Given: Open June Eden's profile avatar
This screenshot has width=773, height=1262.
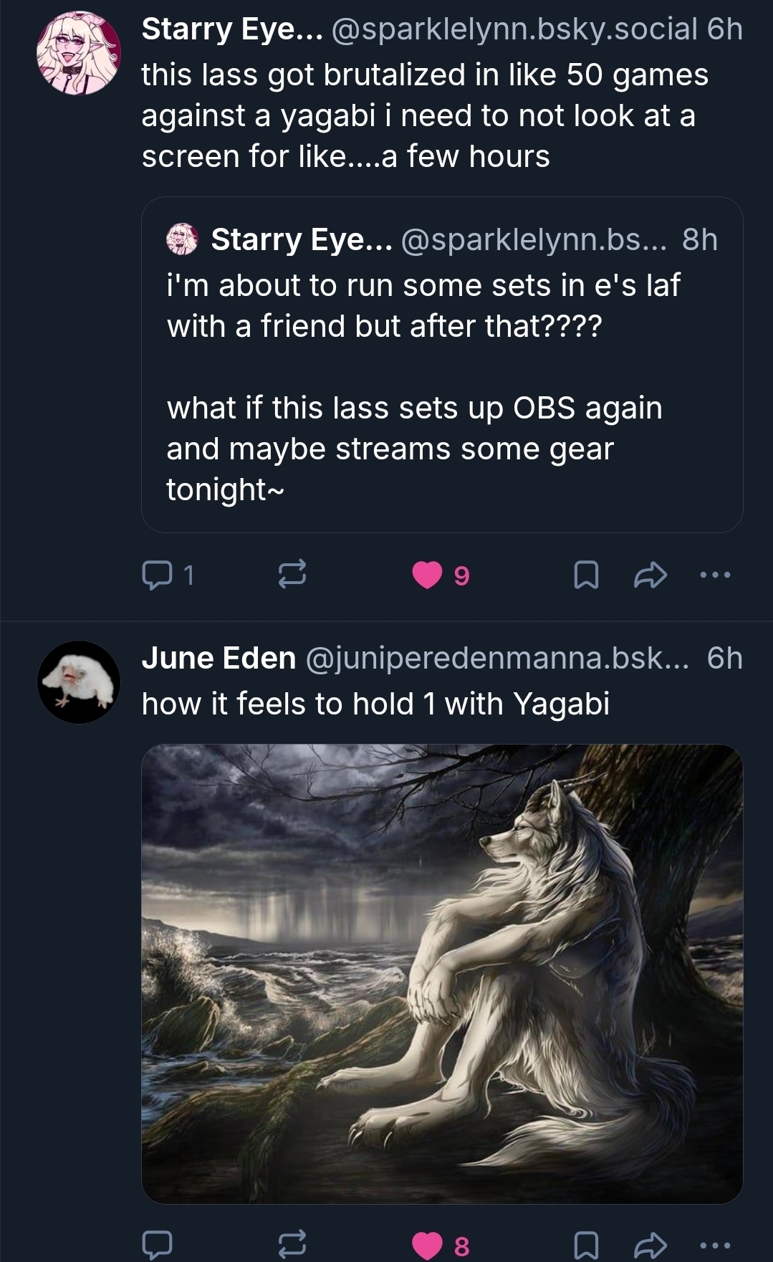Looking at the screenshot, I should click(x=79, y=682).
